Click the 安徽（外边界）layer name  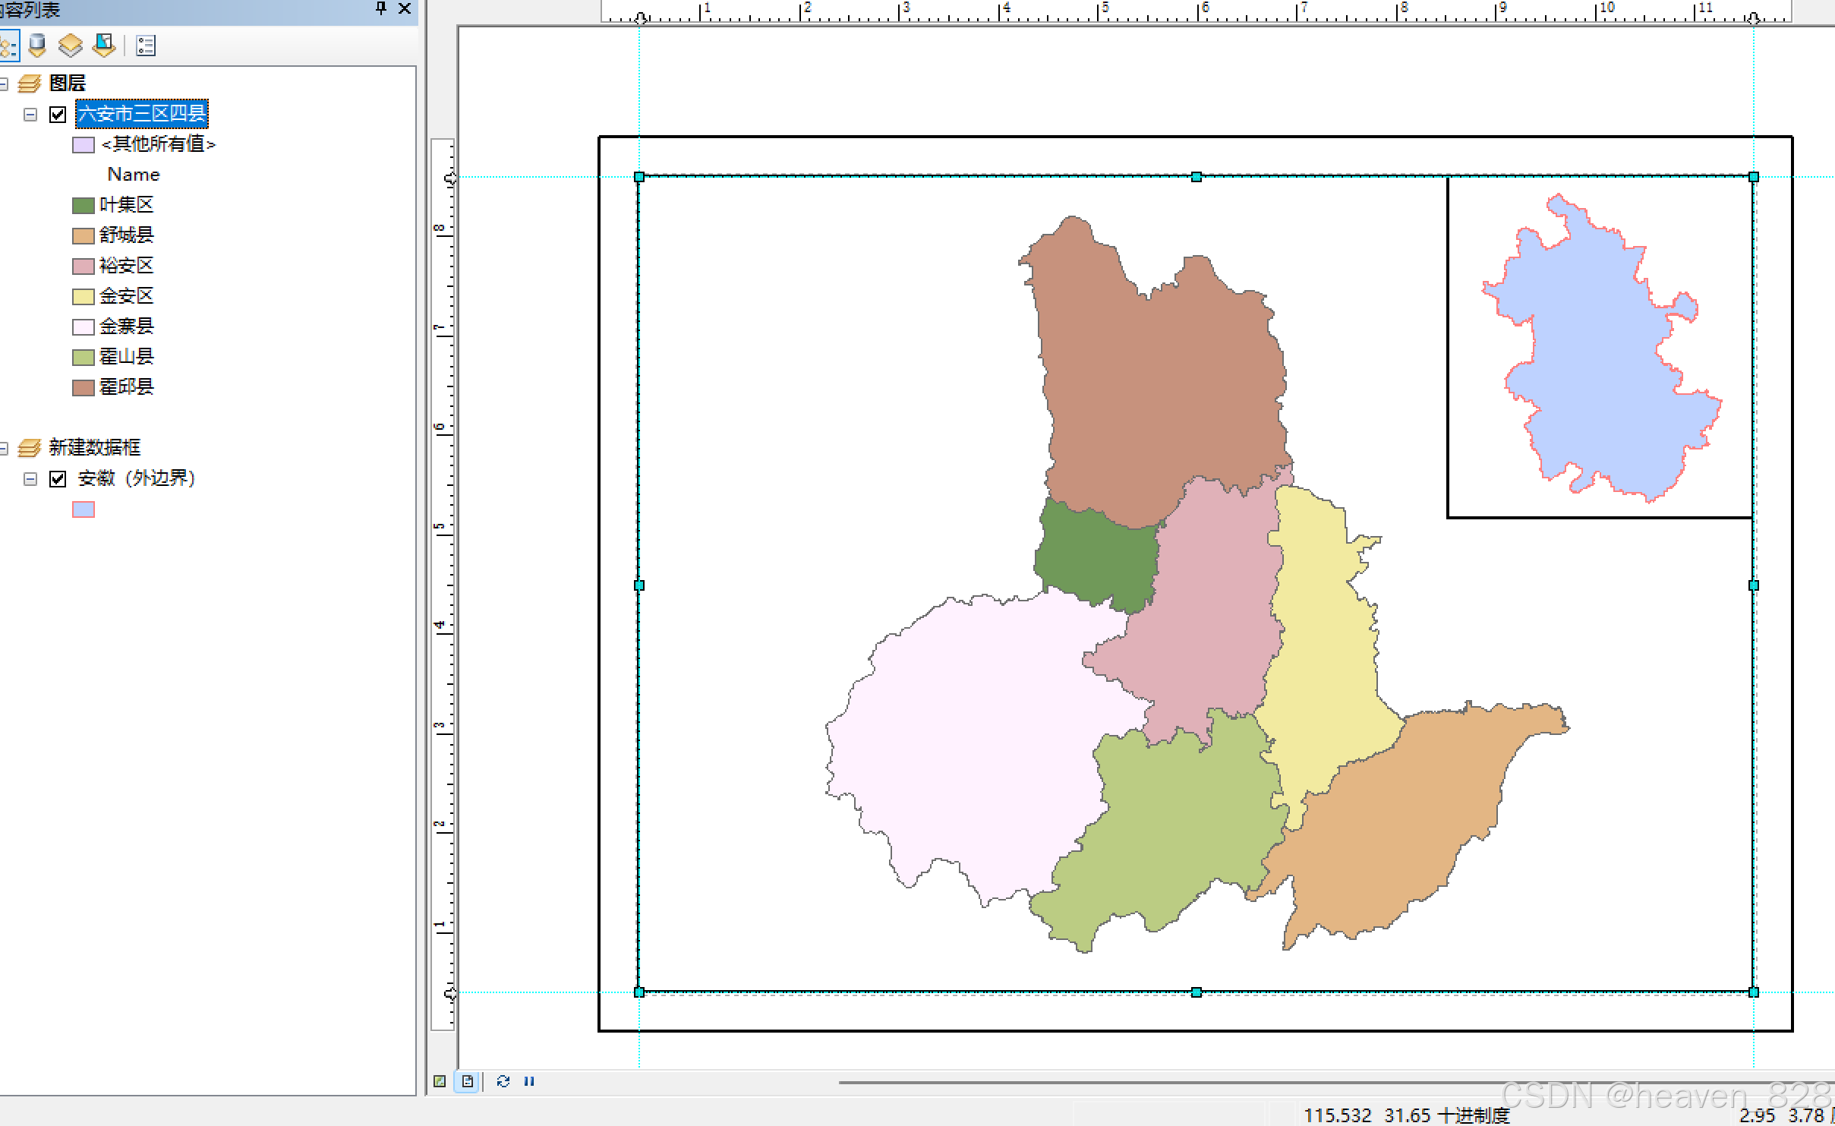pos(137,478)
